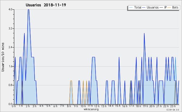Click the 4.0 y-axis value
182x112 pixels.
pos(10,9)
